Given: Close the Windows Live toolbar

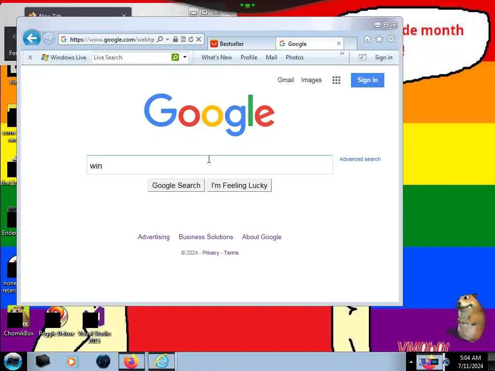Looking at the screenshot, I should (30, 57).
